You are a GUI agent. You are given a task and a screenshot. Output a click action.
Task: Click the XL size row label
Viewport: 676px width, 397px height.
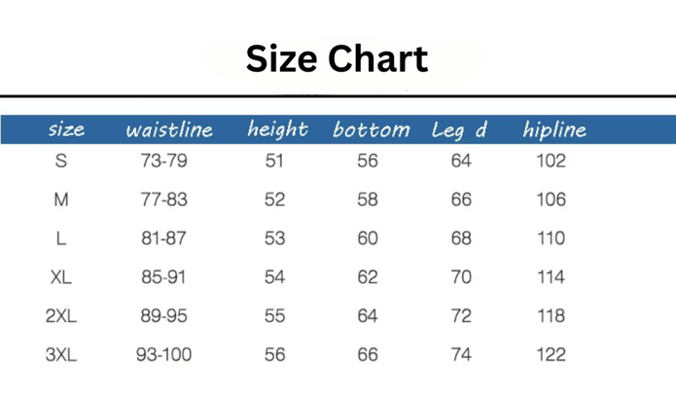(x=61, y=277)
